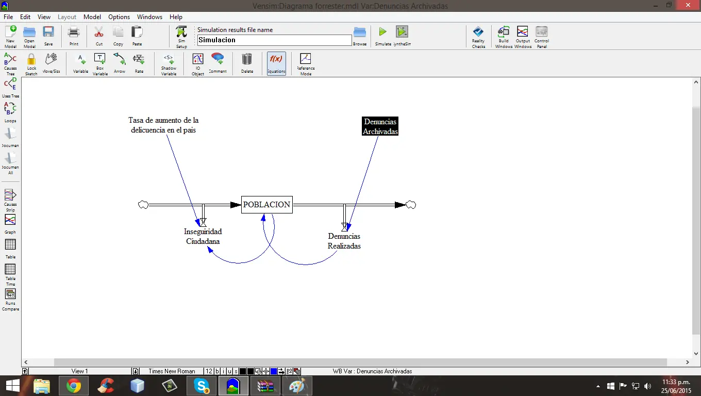Screen dimensions: 701x396
Task: Open Reality Checks
Action: (478, 37)
